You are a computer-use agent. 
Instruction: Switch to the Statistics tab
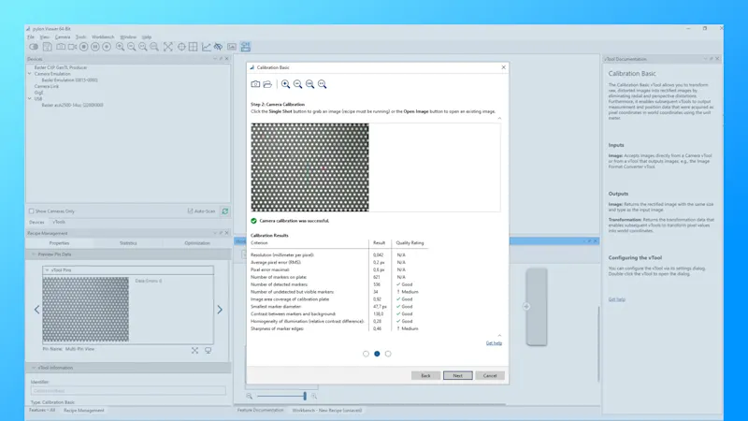pyautogui.click(x=128, y=243)
